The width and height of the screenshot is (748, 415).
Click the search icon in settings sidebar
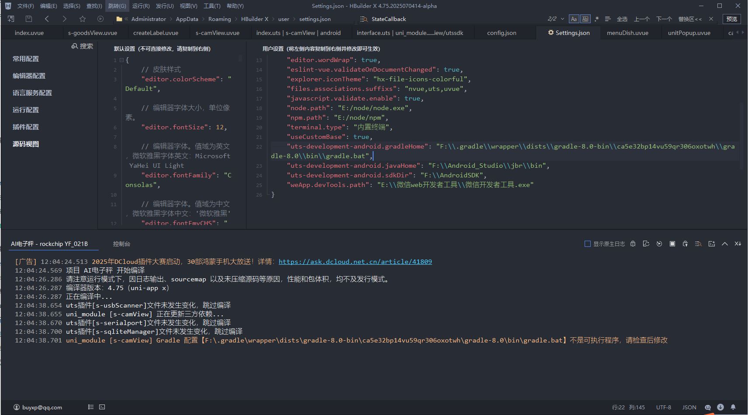75,46
